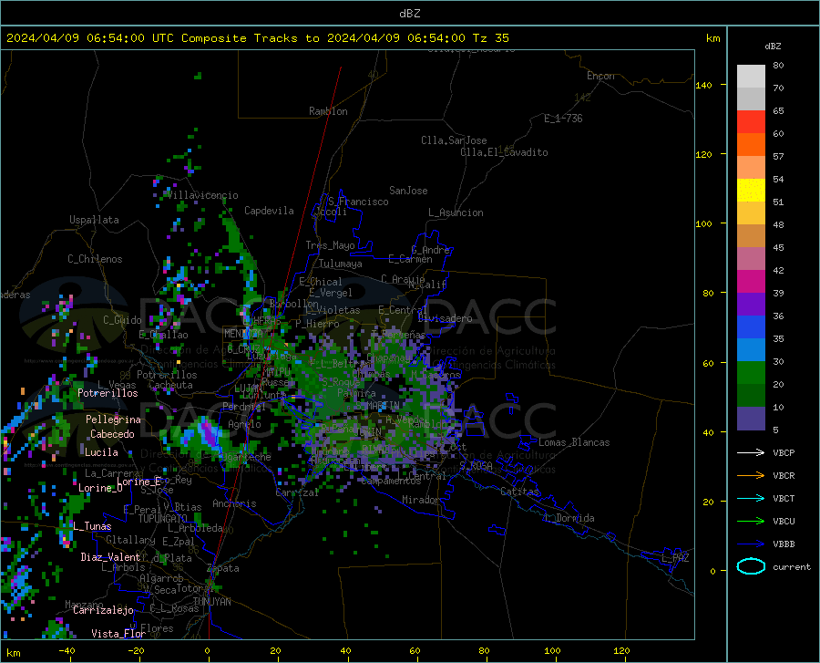Viewport: 820px width, 663px height.
Task: Click the 'L_Tunas' map label
Action: (92, 526)
